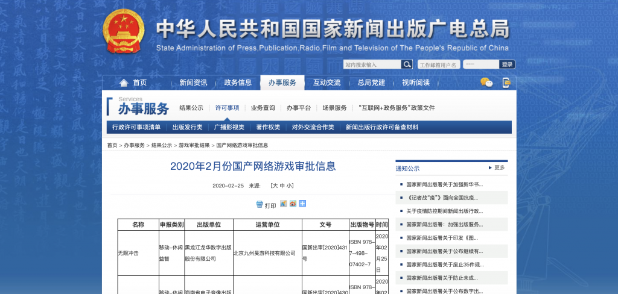Click 游戏审批结果 in the breadcrumb
618x294 pixels.
click(x=194, y=145)
